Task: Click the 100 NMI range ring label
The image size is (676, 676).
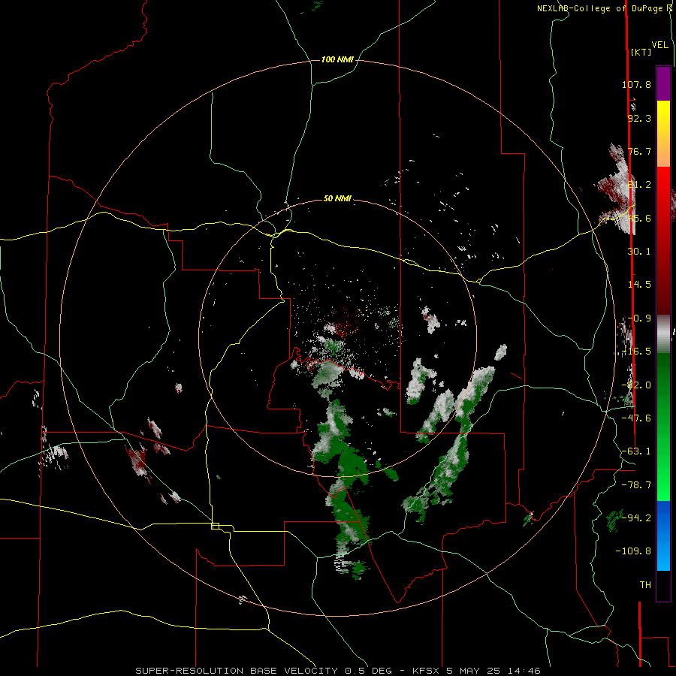Action: [337, 59]
